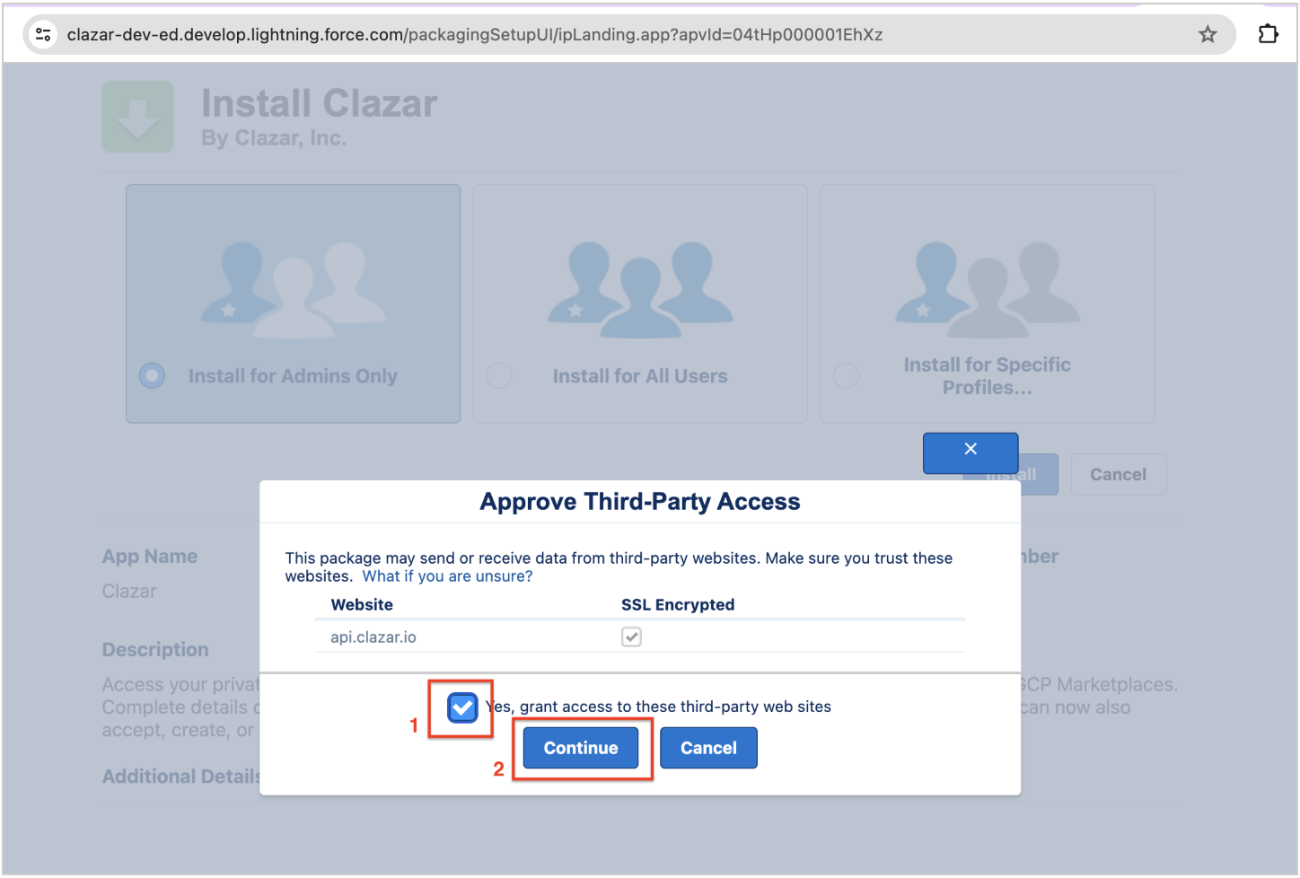Screen dimensions: 1300x878
Task: Select Install for All Users radio button
Action: coord(499,375)
